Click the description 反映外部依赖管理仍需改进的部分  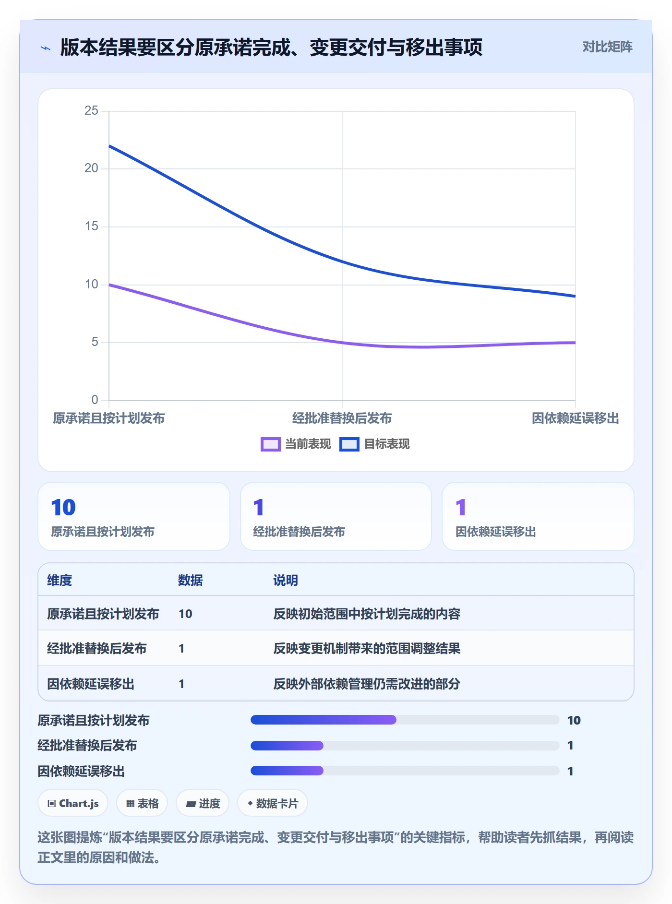pos(367,684)
